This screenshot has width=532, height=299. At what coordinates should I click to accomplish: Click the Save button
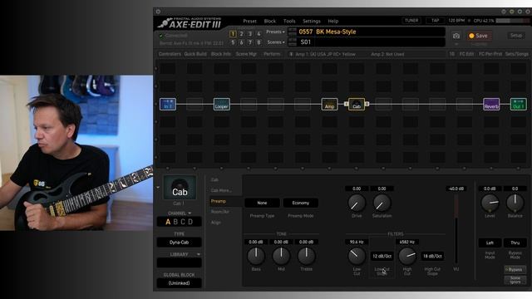(x=479, y=36)
